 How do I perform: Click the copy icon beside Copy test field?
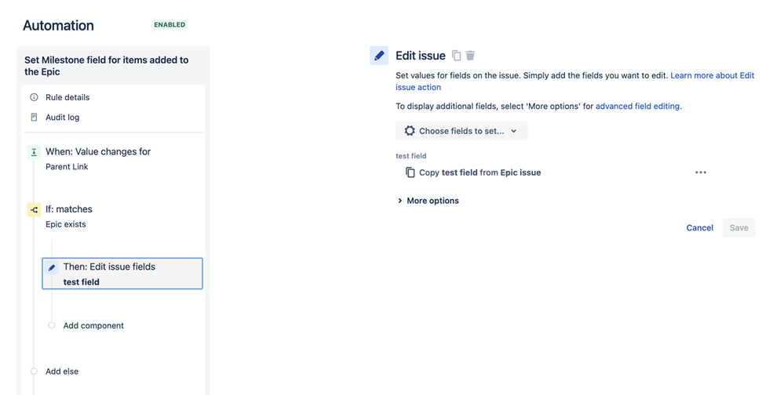(410, 172)
